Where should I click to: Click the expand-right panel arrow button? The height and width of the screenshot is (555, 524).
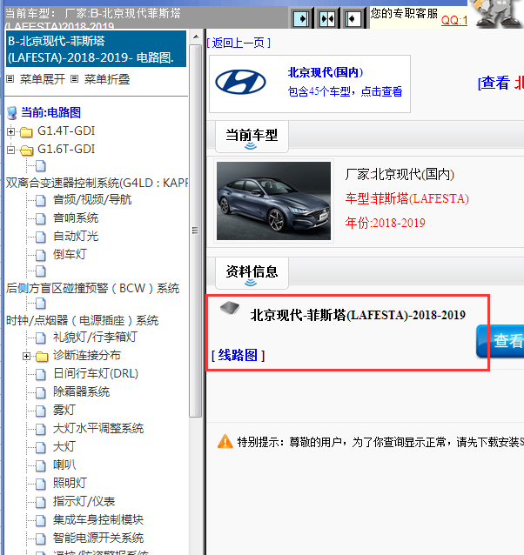301,18
